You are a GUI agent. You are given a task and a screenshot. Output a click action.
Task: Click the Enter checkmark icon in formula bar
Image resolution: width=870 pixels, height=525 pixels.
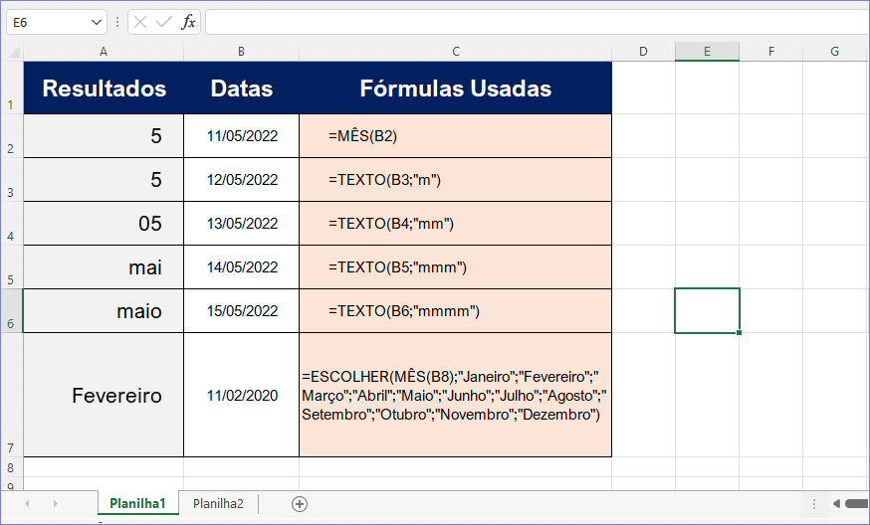(164, 22)
